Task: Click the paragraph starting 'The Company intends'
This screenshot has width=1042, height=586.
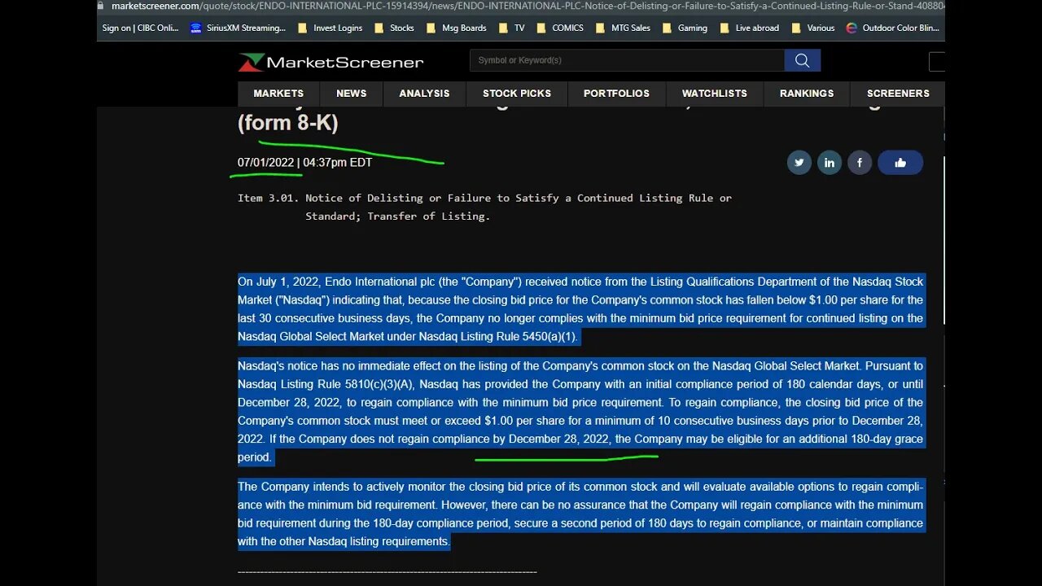Action: (580, 514)
